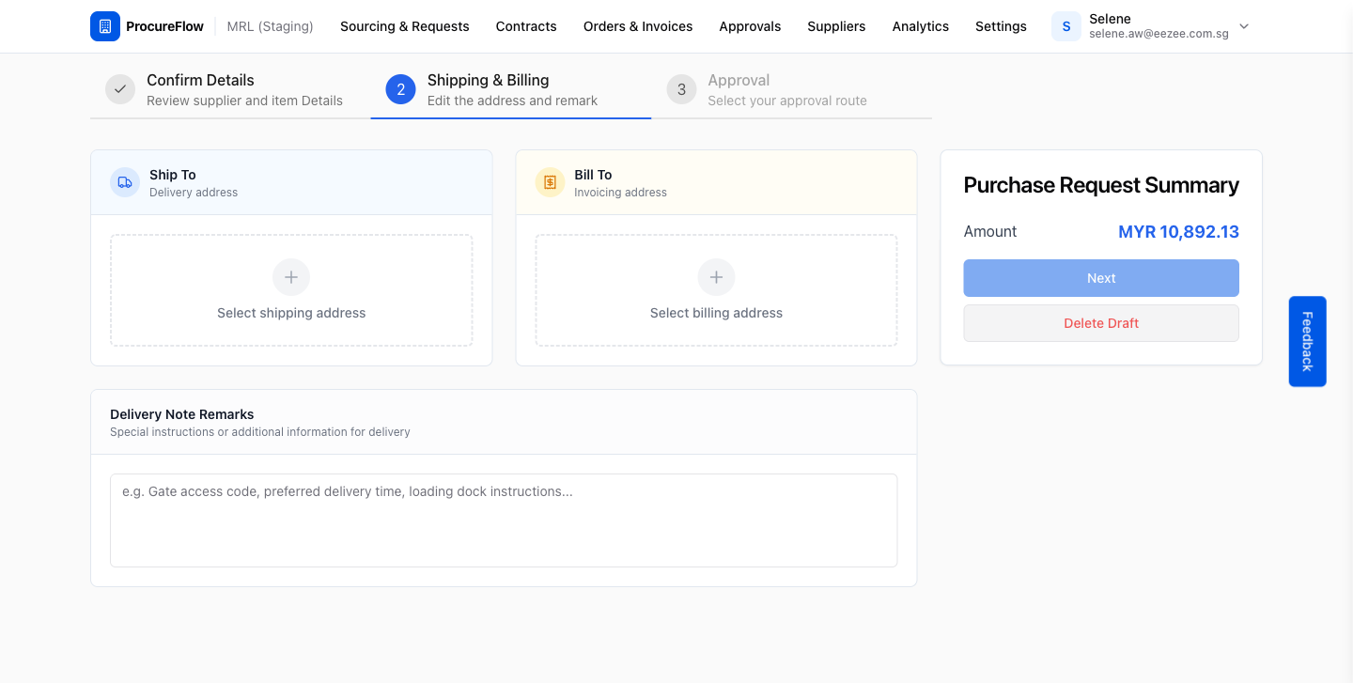Click the Bill To invoice icon

pos(550,182)
